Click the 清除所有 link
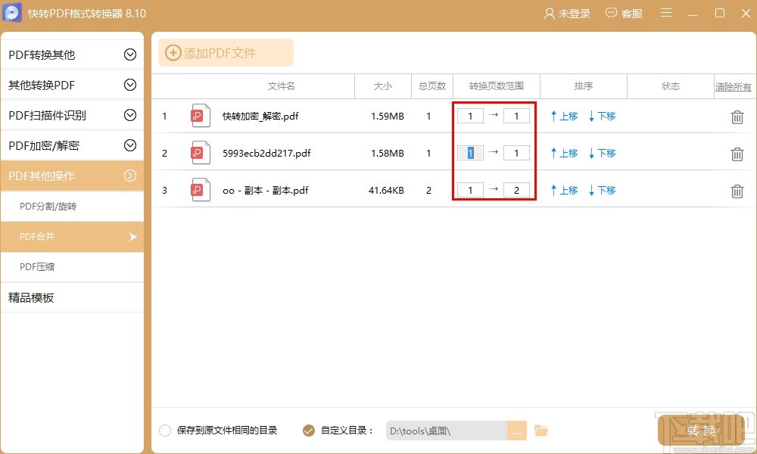The width and height of the screenshot is (757, 454). click(x=733, y=86)
